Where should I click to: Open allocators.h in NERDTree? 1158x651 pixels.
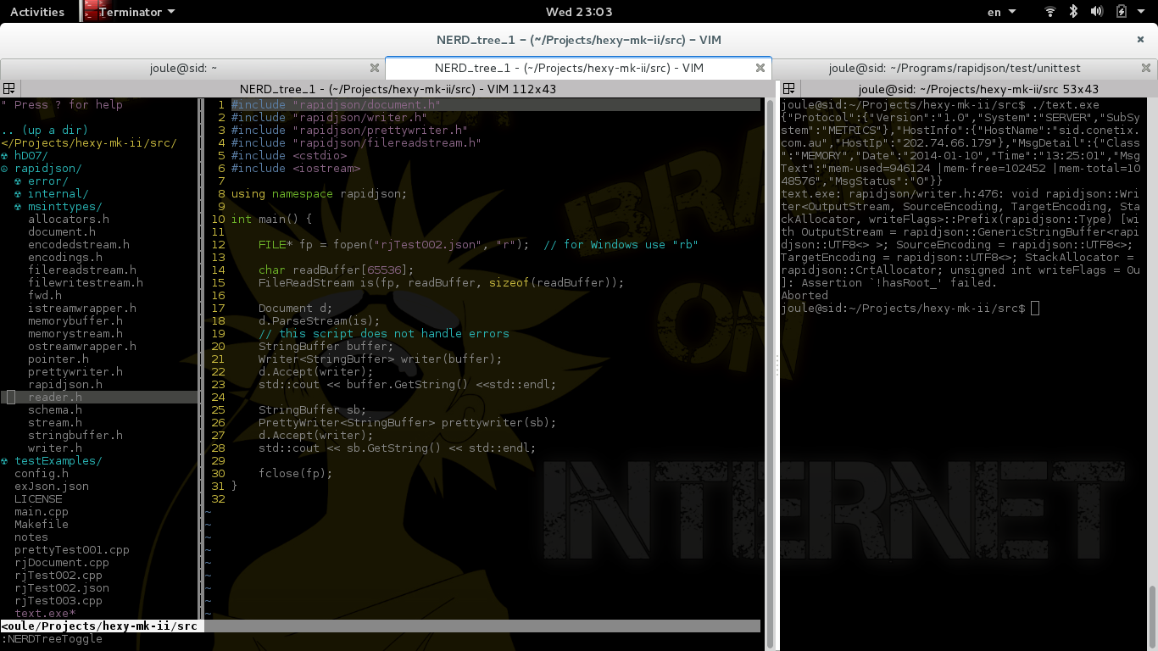click(x=69, y=219)
